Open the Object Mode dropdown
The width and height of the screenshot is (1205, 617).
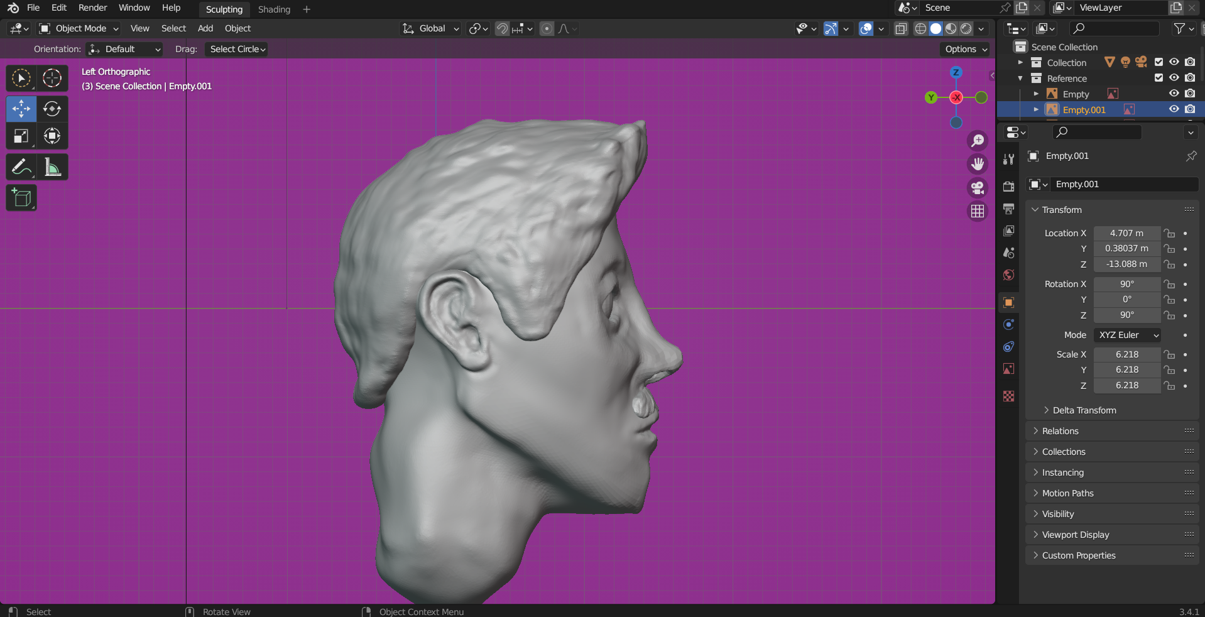(79, 28)
